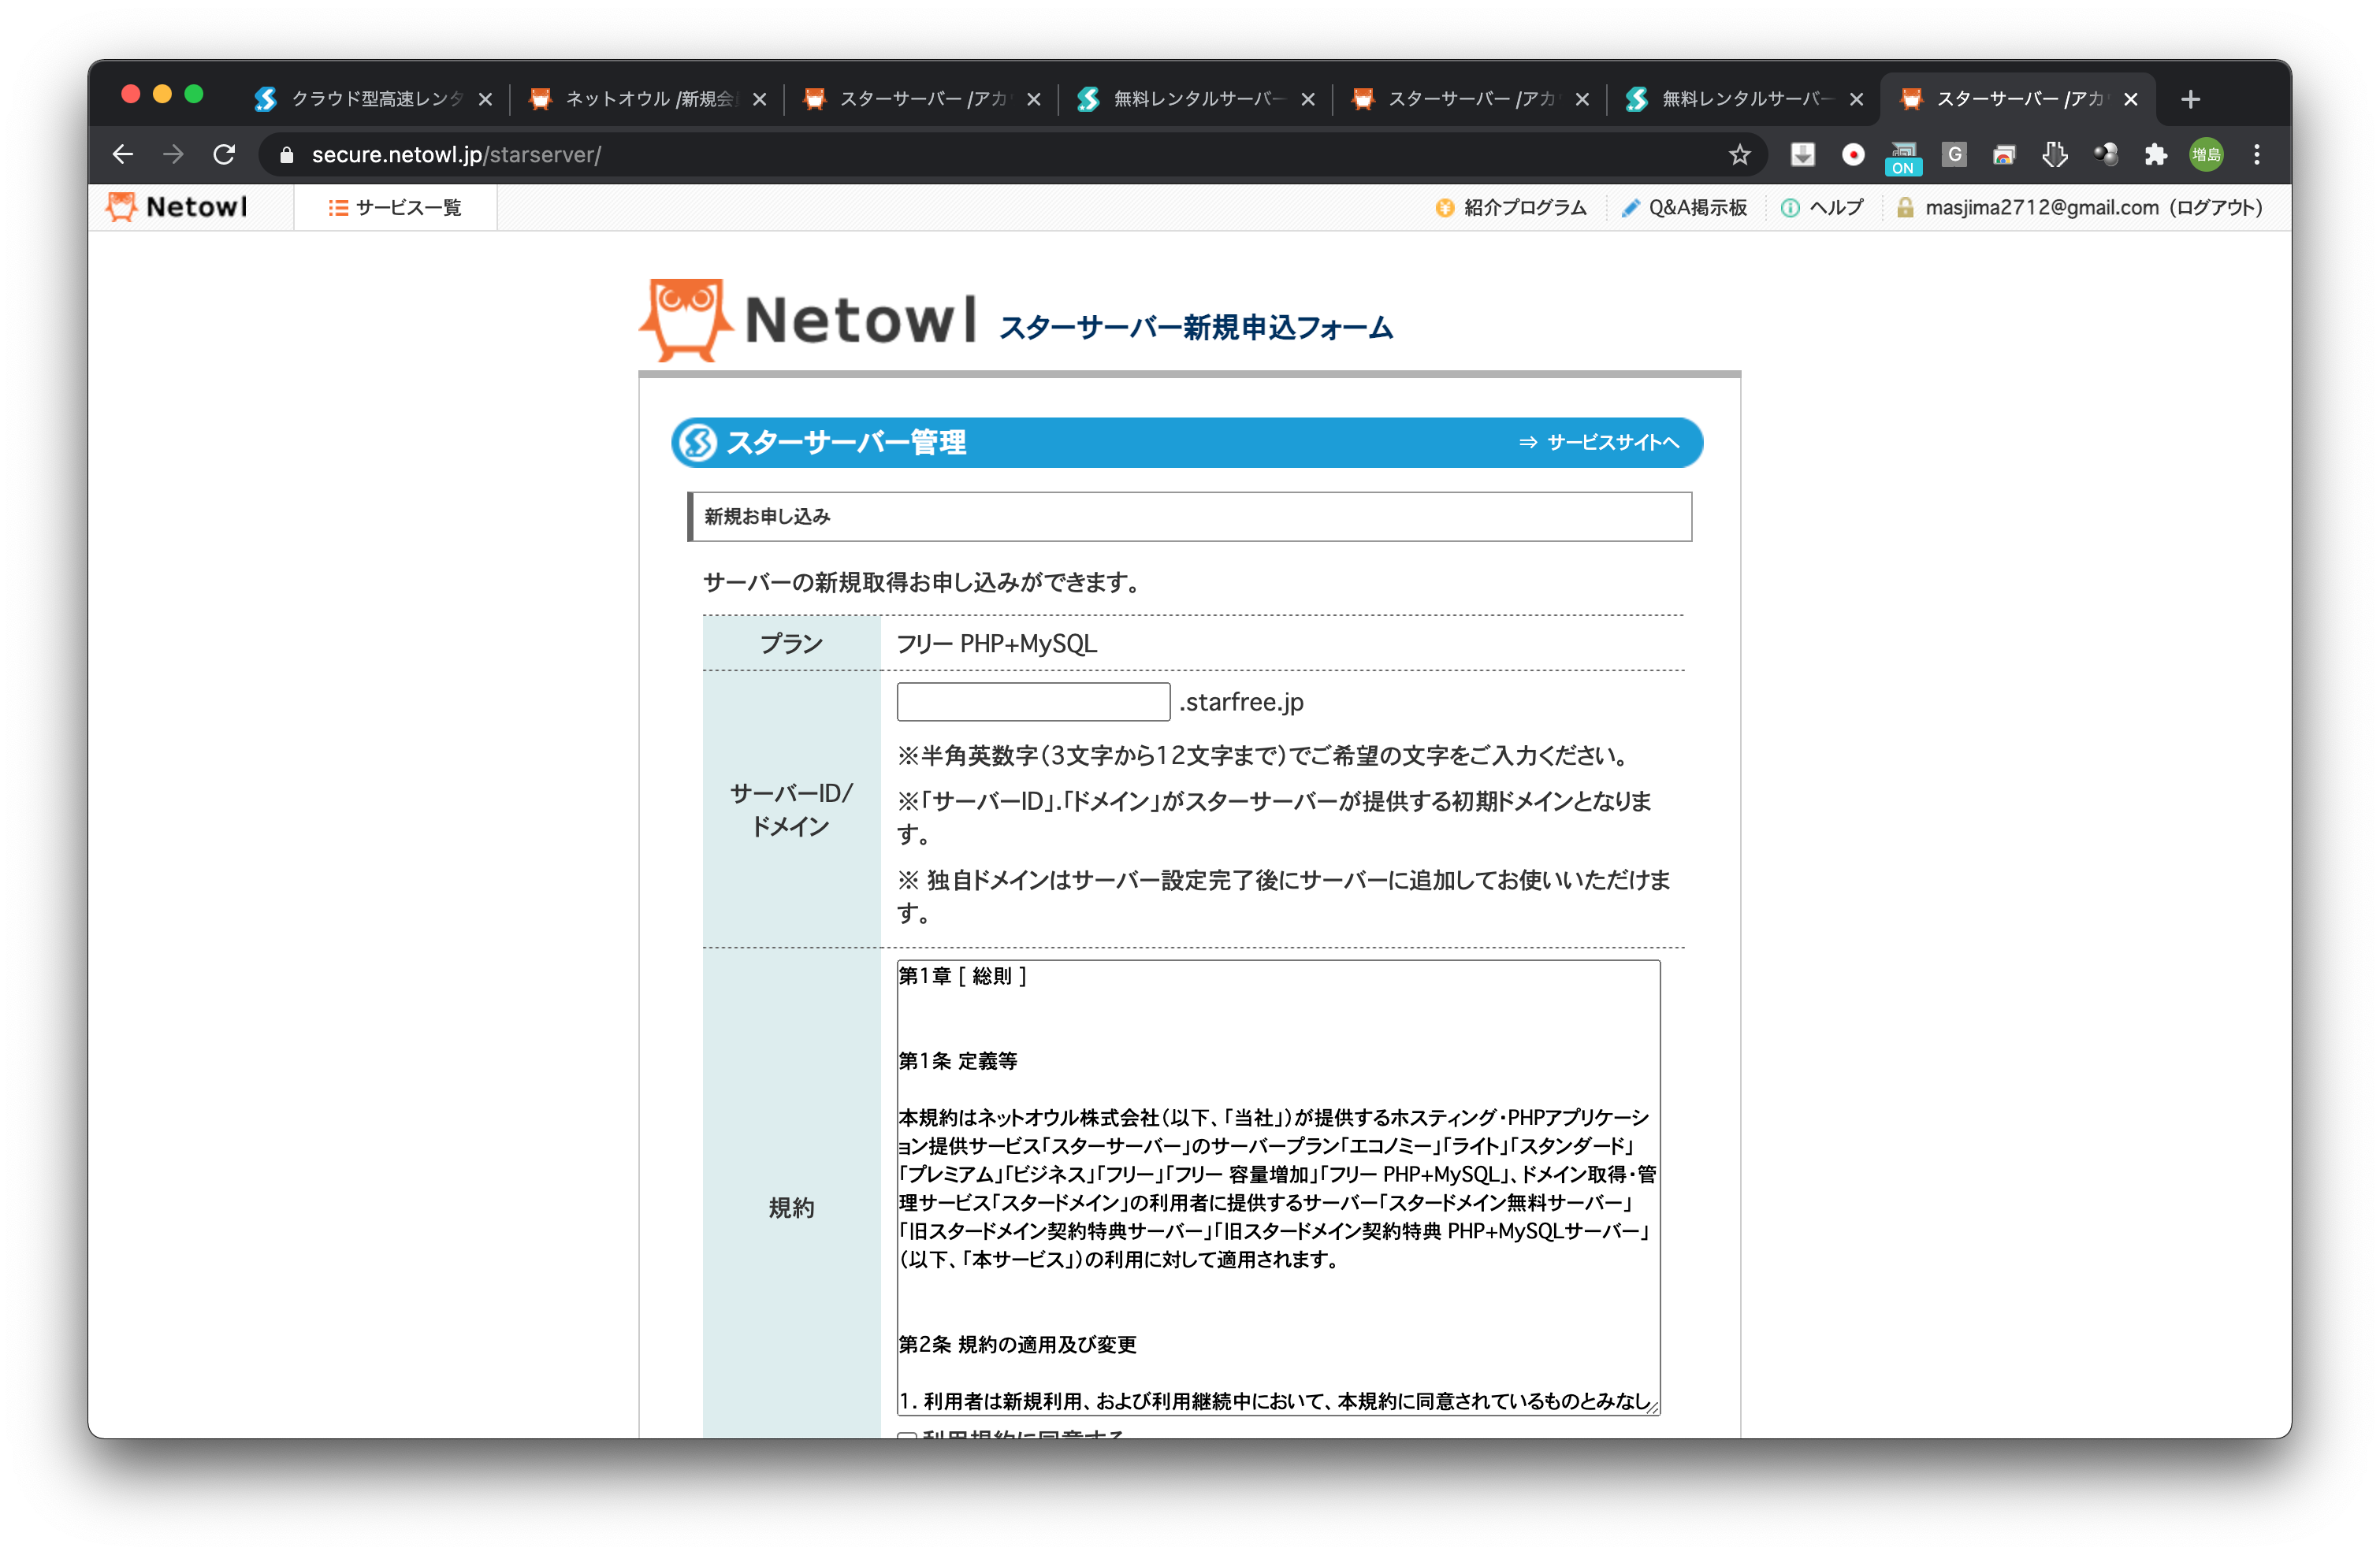The image size is (2380, 1555).
Task: Click the 第2条 規約の適用及び変更 heading
Action: coord(1017,1344)
